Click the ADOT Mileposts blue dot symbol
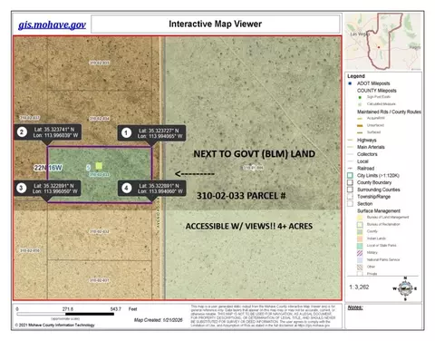Image resolution: width=435 pixels, height=341 pixels. [350, 83]
